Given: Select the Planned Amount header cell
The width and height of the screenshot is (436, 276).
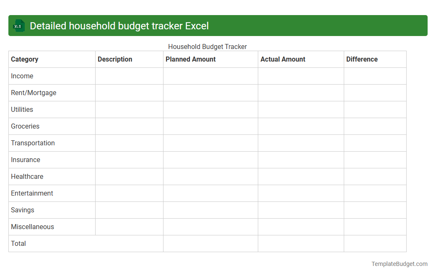Looking at the screenshot, I should [x=190, y=59].
